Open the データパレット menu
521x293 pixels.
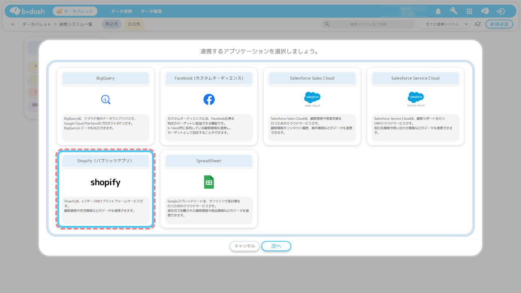pyautogui.click(x=75, y=11)
